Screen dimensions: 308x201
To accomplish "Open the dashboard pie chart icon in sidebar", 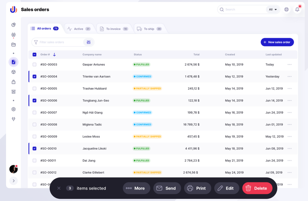I will pyautogui.click(x=14, y=25).
